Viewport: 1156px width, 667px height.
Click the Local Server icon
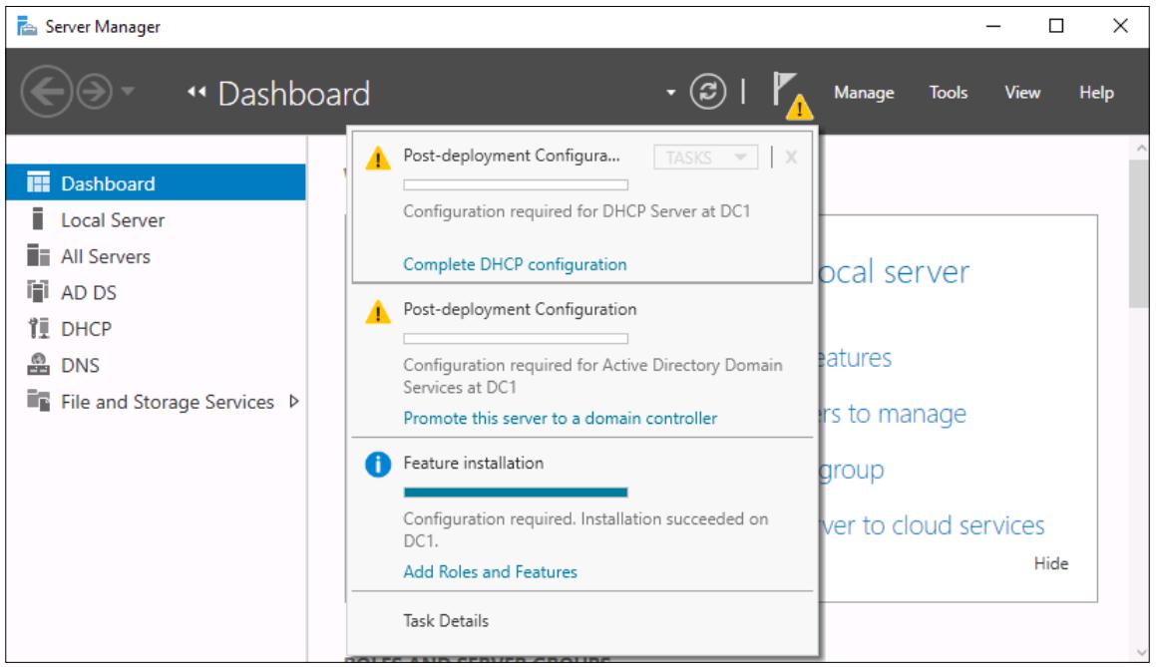pyautogui.click(x=38, y=219)
